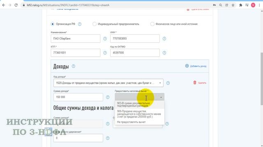Click Добавить доход link
The width and height of the screenshot is (263, 147).
[198, 66]
